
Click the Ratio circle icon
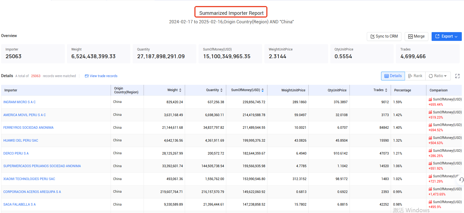[x=431, y=76]
